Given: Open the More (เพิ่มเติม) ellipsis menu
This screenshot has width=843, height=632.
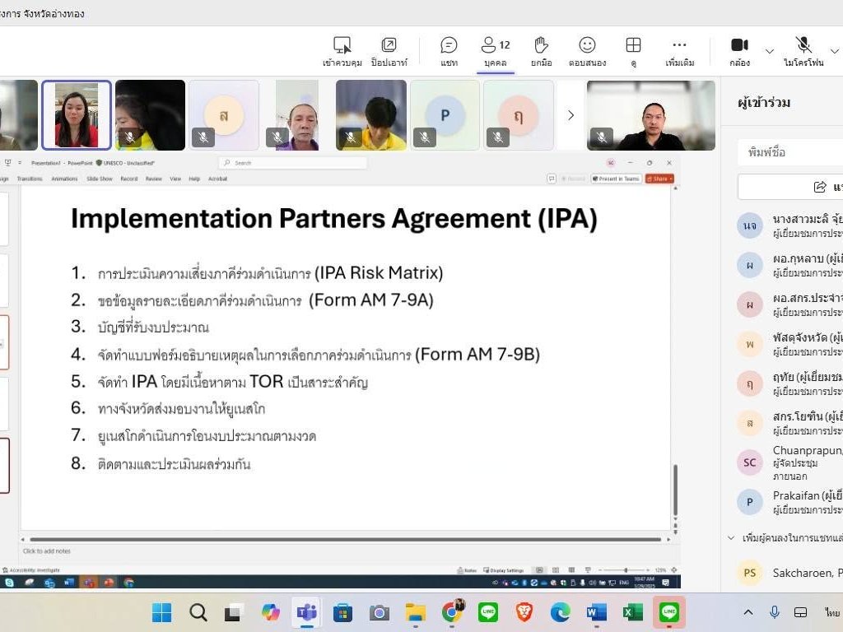Looking at the screenshot, I should (679, 52).
